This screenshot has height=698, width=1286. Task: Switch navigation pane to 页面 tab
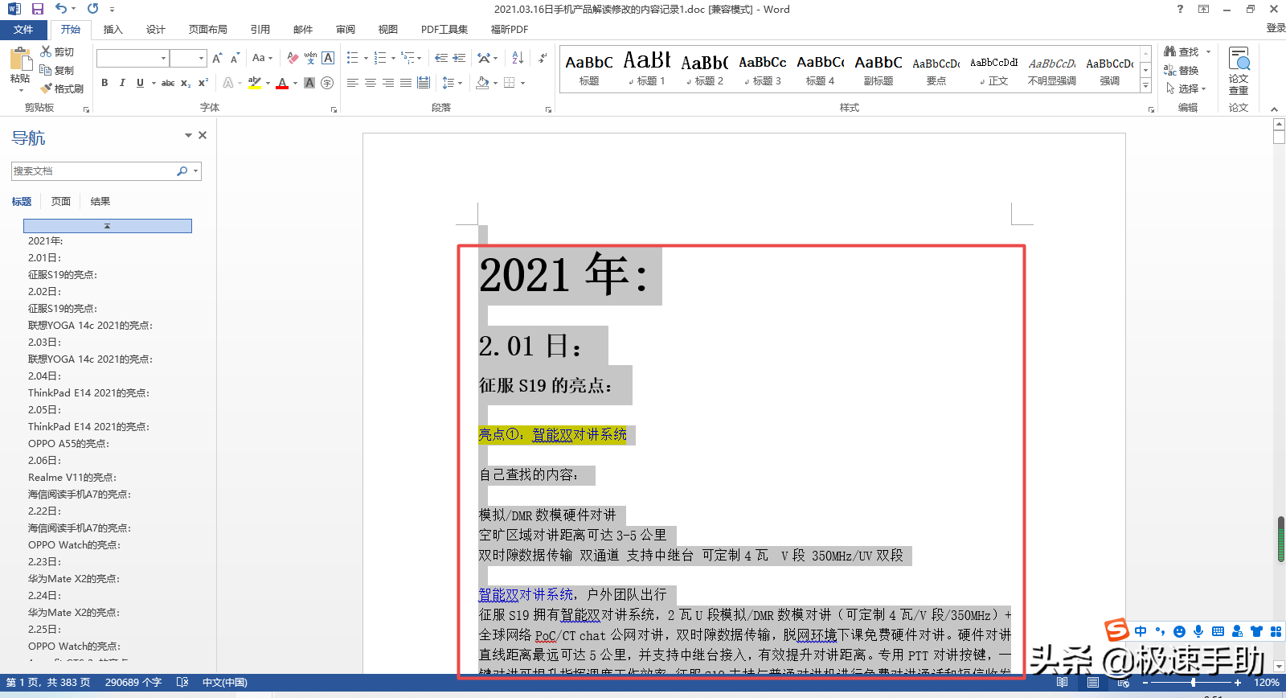pyautogui.click(x=61, y=201)
